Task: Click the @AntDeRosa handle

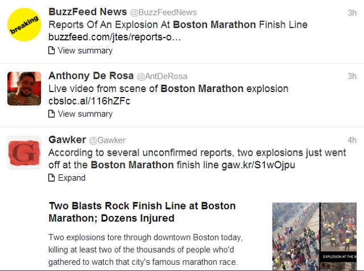Action: pos(162,76)
